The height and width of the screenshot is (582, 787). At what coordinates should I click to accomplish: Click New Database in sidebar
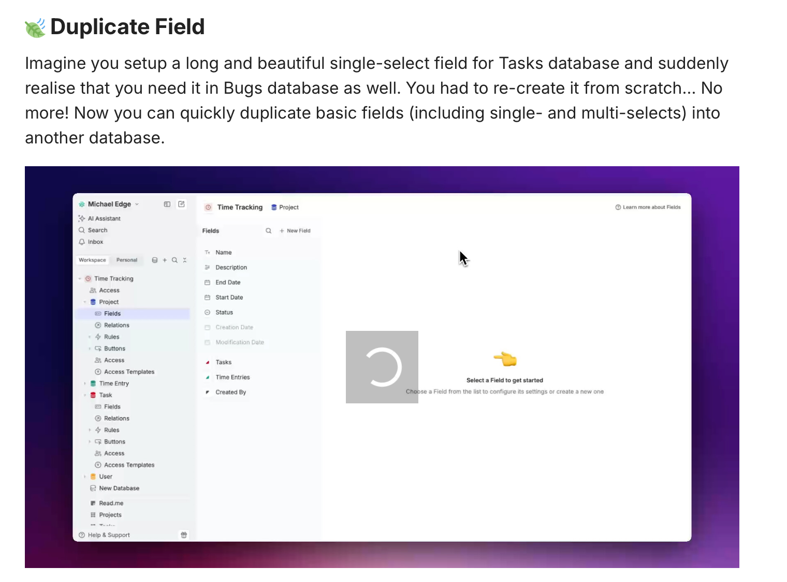click(x=119, y=488)
